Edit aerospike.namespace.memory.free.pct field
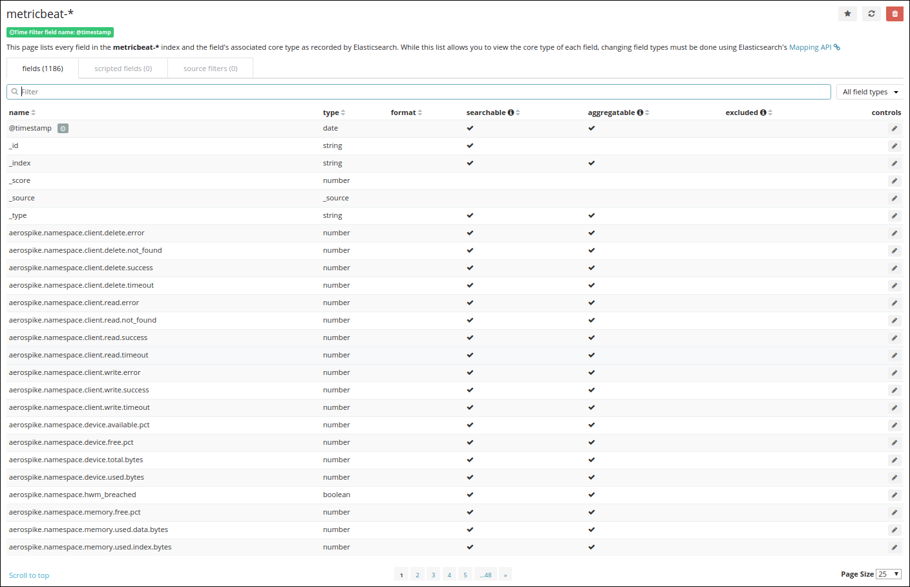The image size is (910, 587). pos(894,513)
